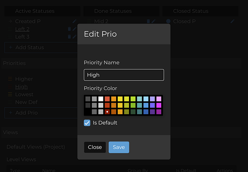248x172 pixels.
Task: Select the white color swatch
Action: coord(100,99)
